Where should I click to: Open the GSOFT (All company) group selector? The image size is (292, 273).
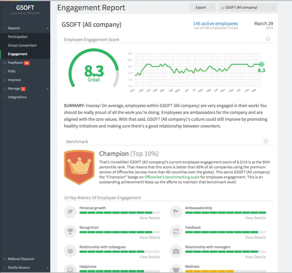[x=248, y=8]
